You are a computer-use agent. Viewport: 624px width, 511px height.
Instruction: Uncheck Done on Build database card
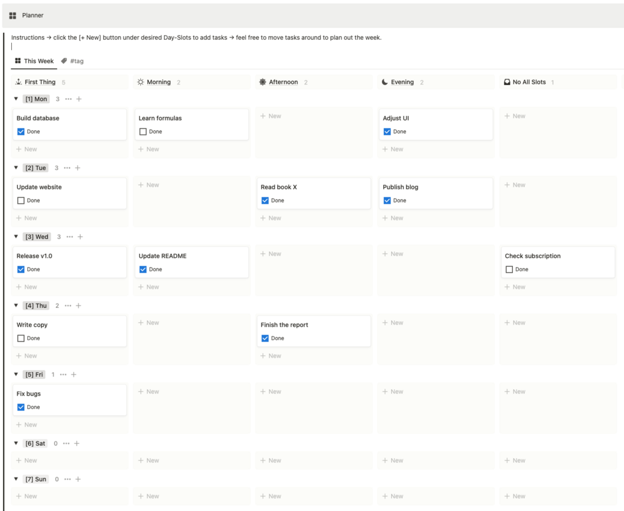[x=21, y=132]
